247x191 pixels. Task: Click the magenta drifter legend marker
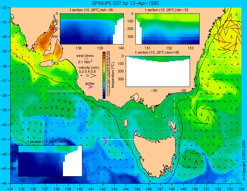91,87
